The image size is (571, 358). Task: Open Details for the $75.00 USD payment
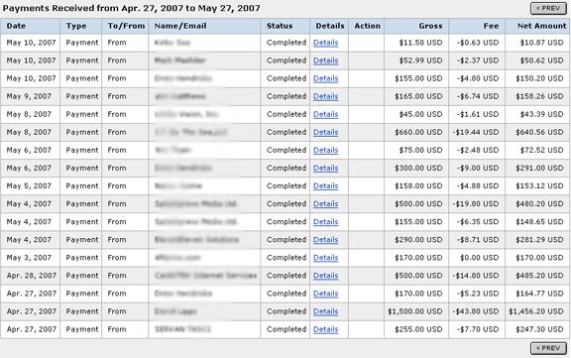pos(325,150)
